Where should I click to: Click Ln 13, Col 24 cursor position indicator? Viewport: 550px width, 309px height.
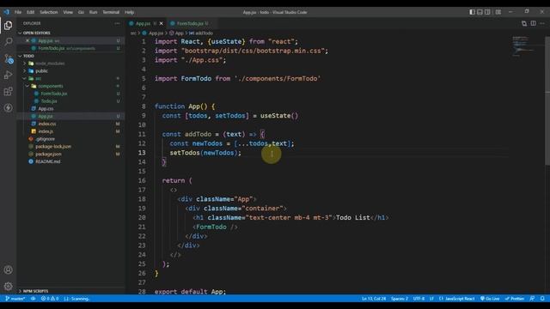click(374, 299)
